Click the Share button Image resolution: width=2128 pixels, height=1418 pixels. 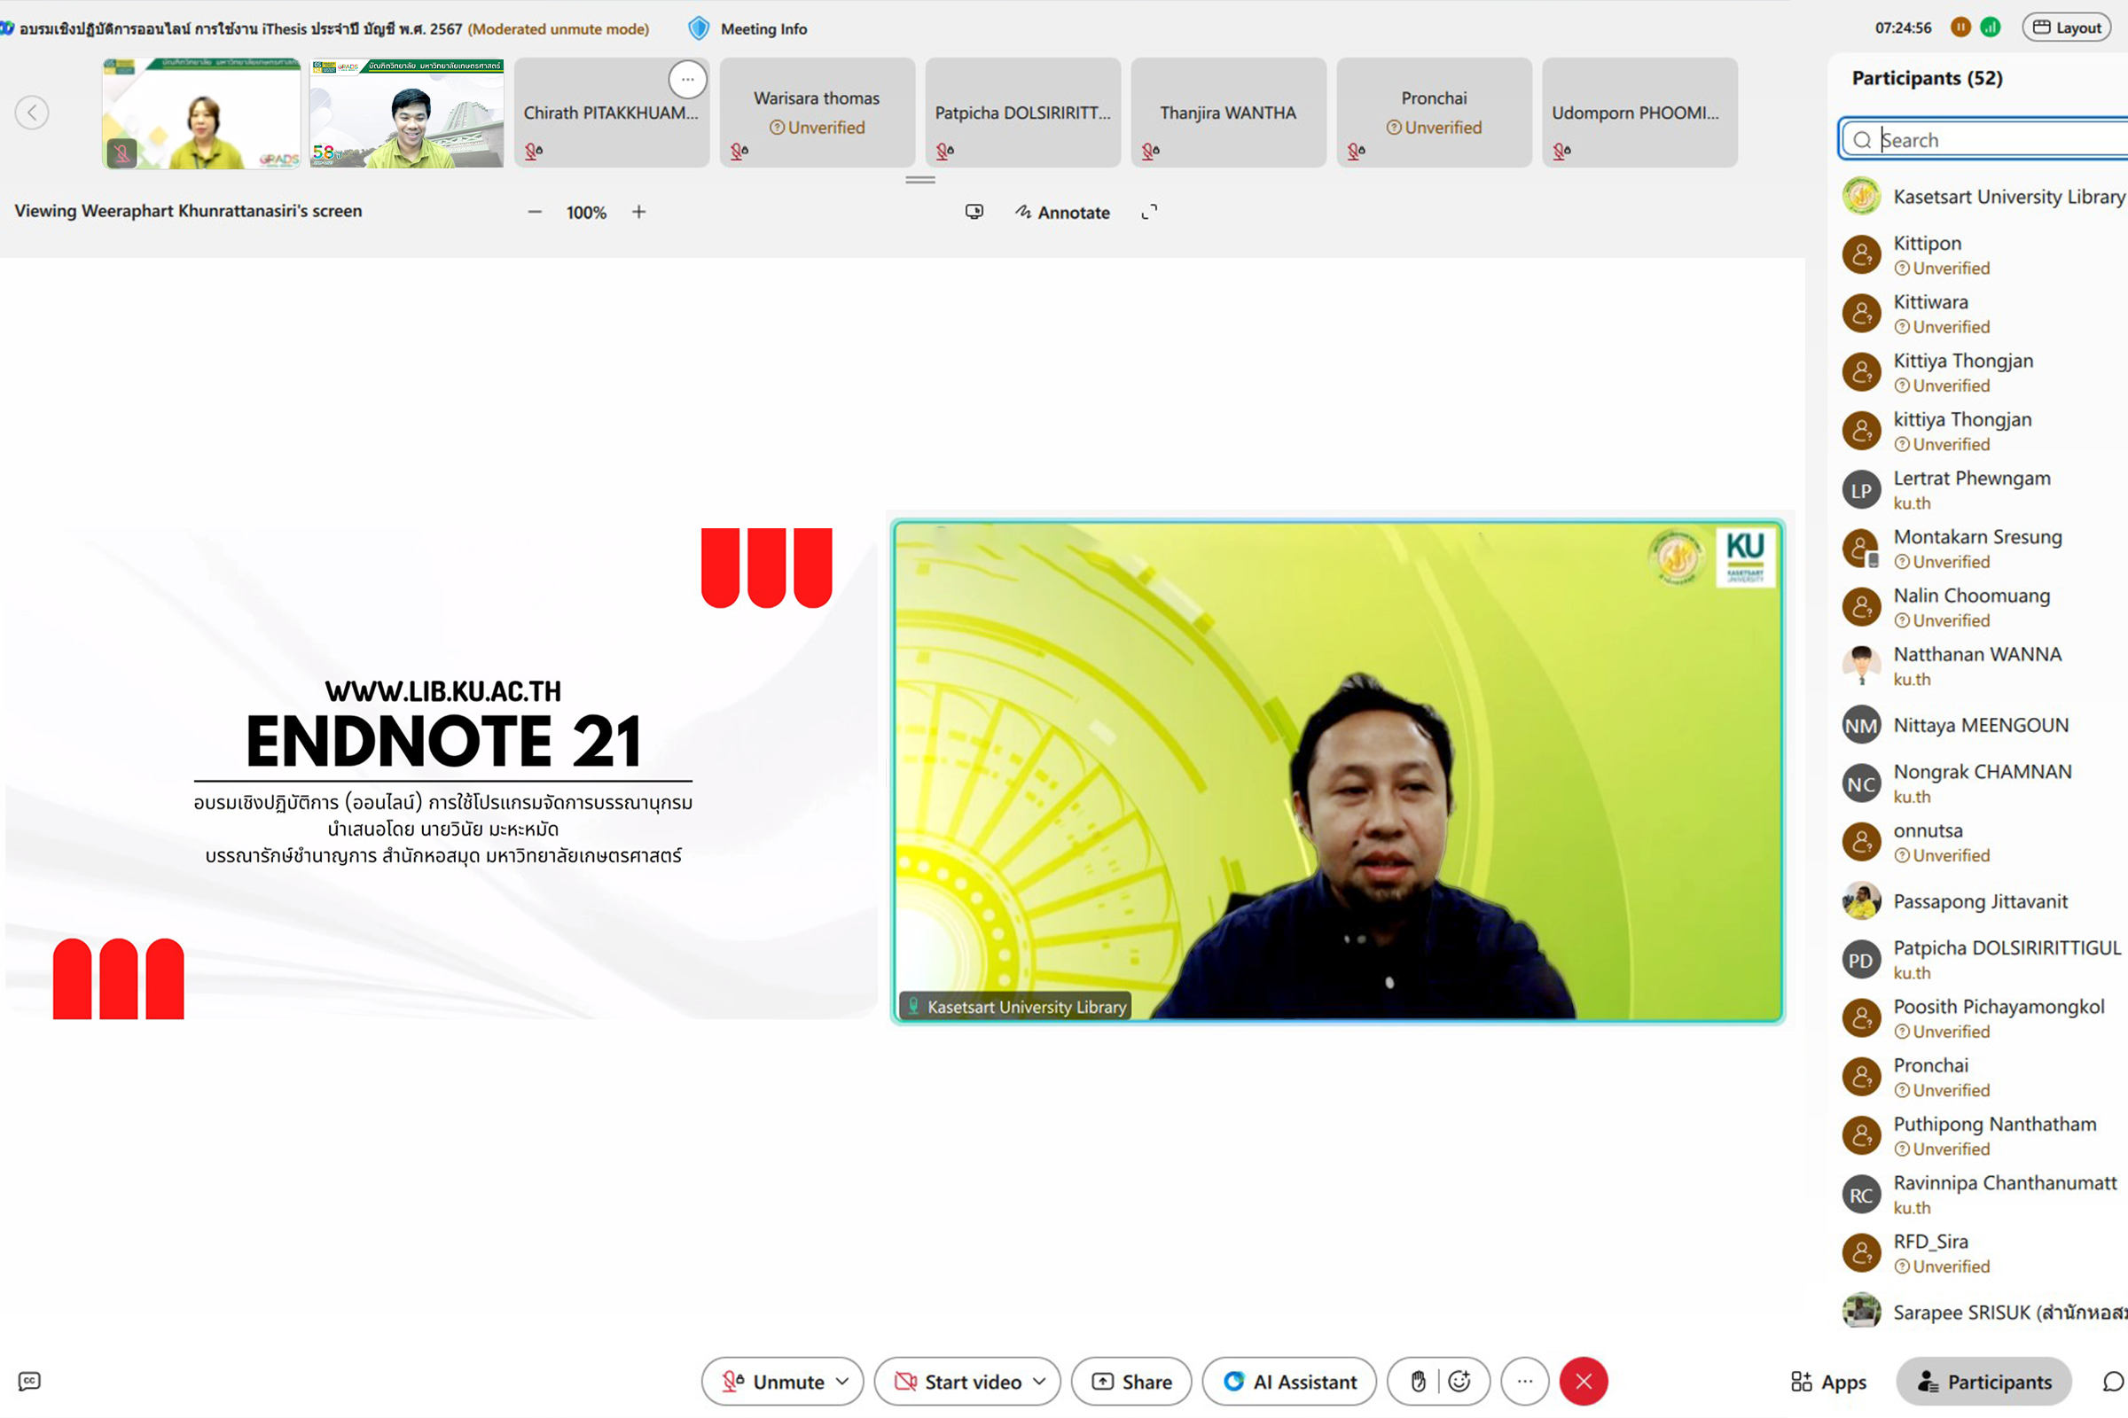[1131, 1381]
